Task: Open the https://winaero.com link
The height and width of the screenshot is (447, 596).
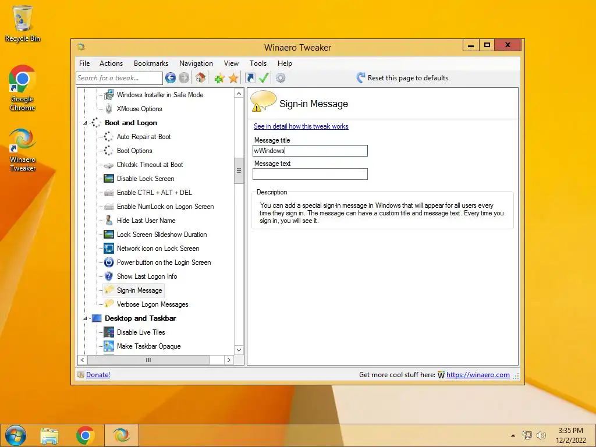Action: pos(478,375)
